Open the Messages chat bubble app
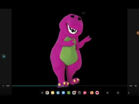 pos(63,93)
